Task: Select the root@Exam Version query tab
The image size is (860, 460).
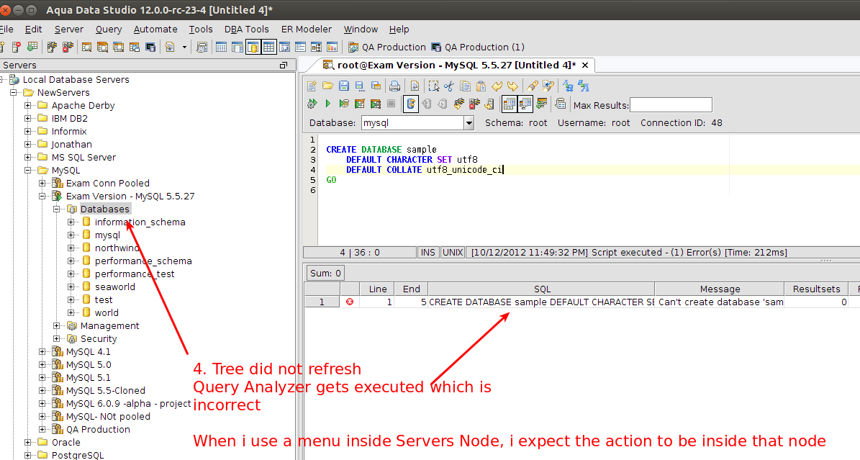Action: pyautogui.click(x=450, y=66)
